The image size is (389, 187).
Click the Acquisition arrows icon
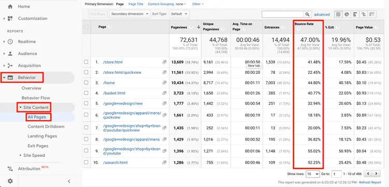(10, 66)
